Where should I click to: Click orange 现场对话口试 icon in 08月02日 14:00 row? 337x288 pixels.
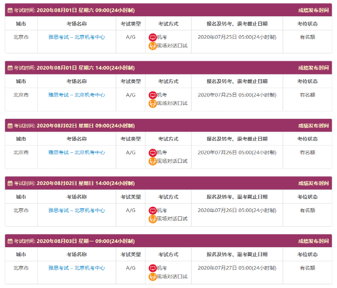click(152, 218)
